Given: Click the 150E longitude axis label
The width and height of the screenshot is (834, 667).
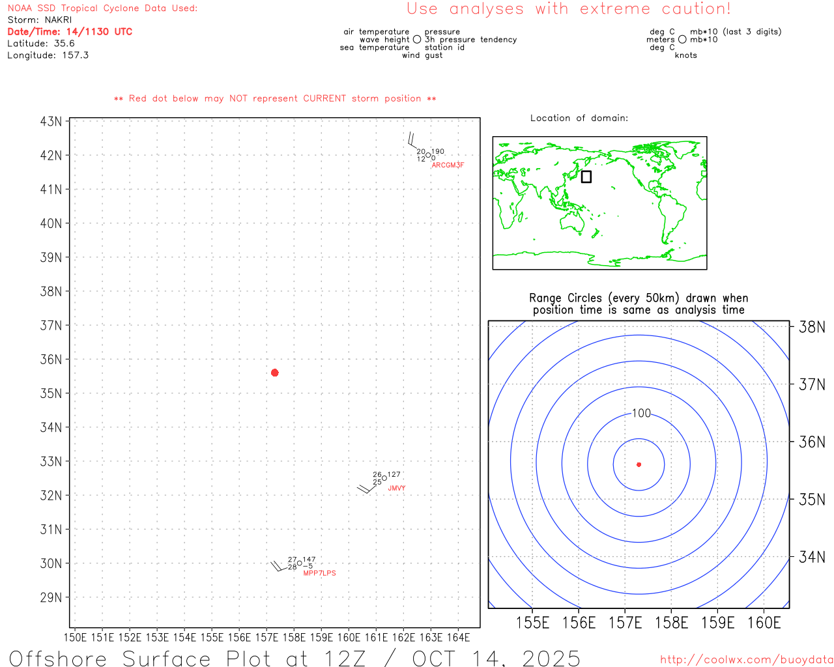Looking at the screenshot, I should (75, 637).
